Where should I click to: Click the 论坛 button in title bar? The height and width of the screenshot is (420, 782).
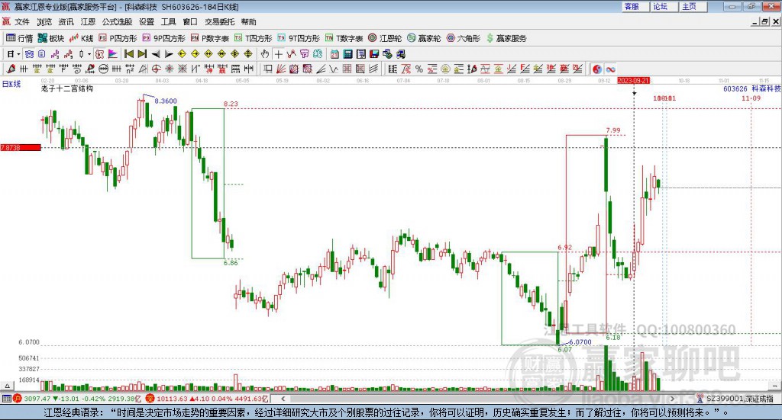664,7
